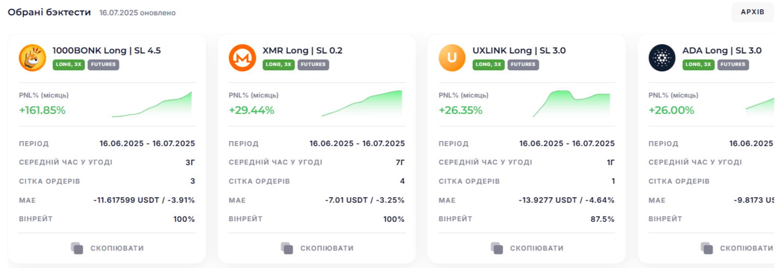Click copy icon in 1000BONK card
The height and width of the screenshot is (268, 782).
coord(77,248)
